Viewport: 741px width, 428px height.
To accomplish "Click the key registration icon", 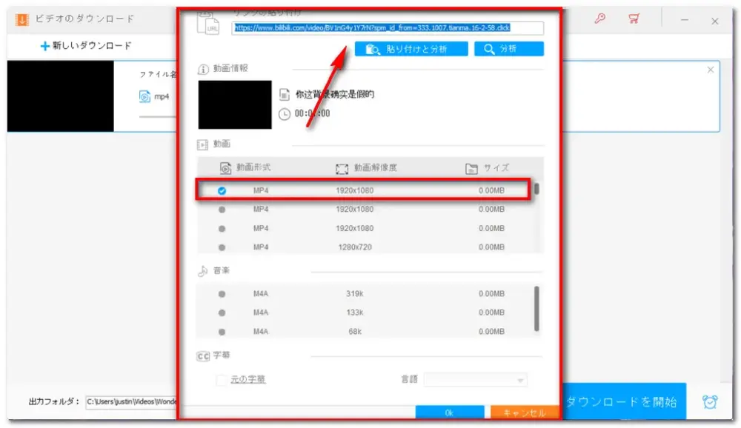I will click(599, 19).
